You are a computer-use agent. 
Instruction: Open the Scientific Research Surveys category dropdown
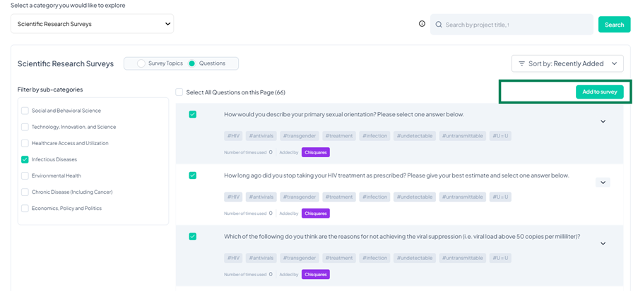92,24
